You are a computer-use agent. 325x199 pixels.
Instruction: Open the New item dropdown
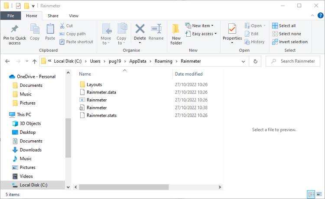[x=199, y=25]
